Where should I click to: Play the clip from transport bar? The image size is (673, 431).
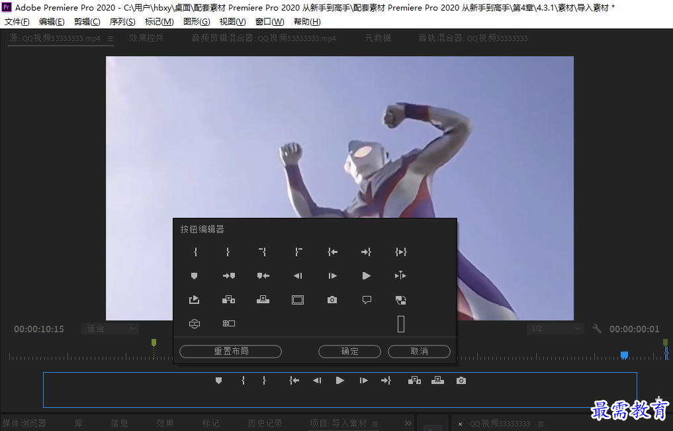pos(340,380)
